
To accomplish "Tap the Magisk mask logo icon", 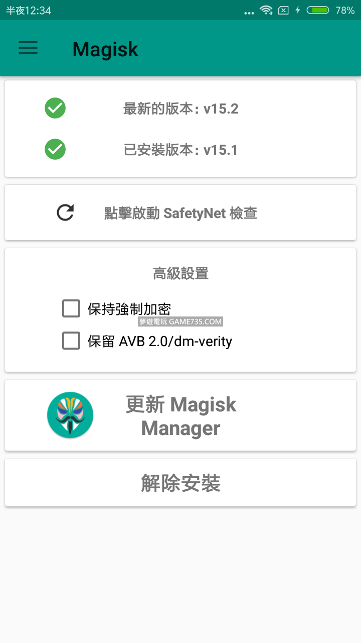I will [70, 415].
